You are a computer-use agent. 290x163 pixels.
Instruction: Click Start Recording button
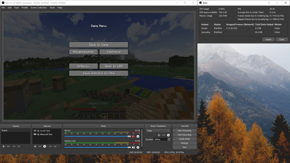point(184,135)
